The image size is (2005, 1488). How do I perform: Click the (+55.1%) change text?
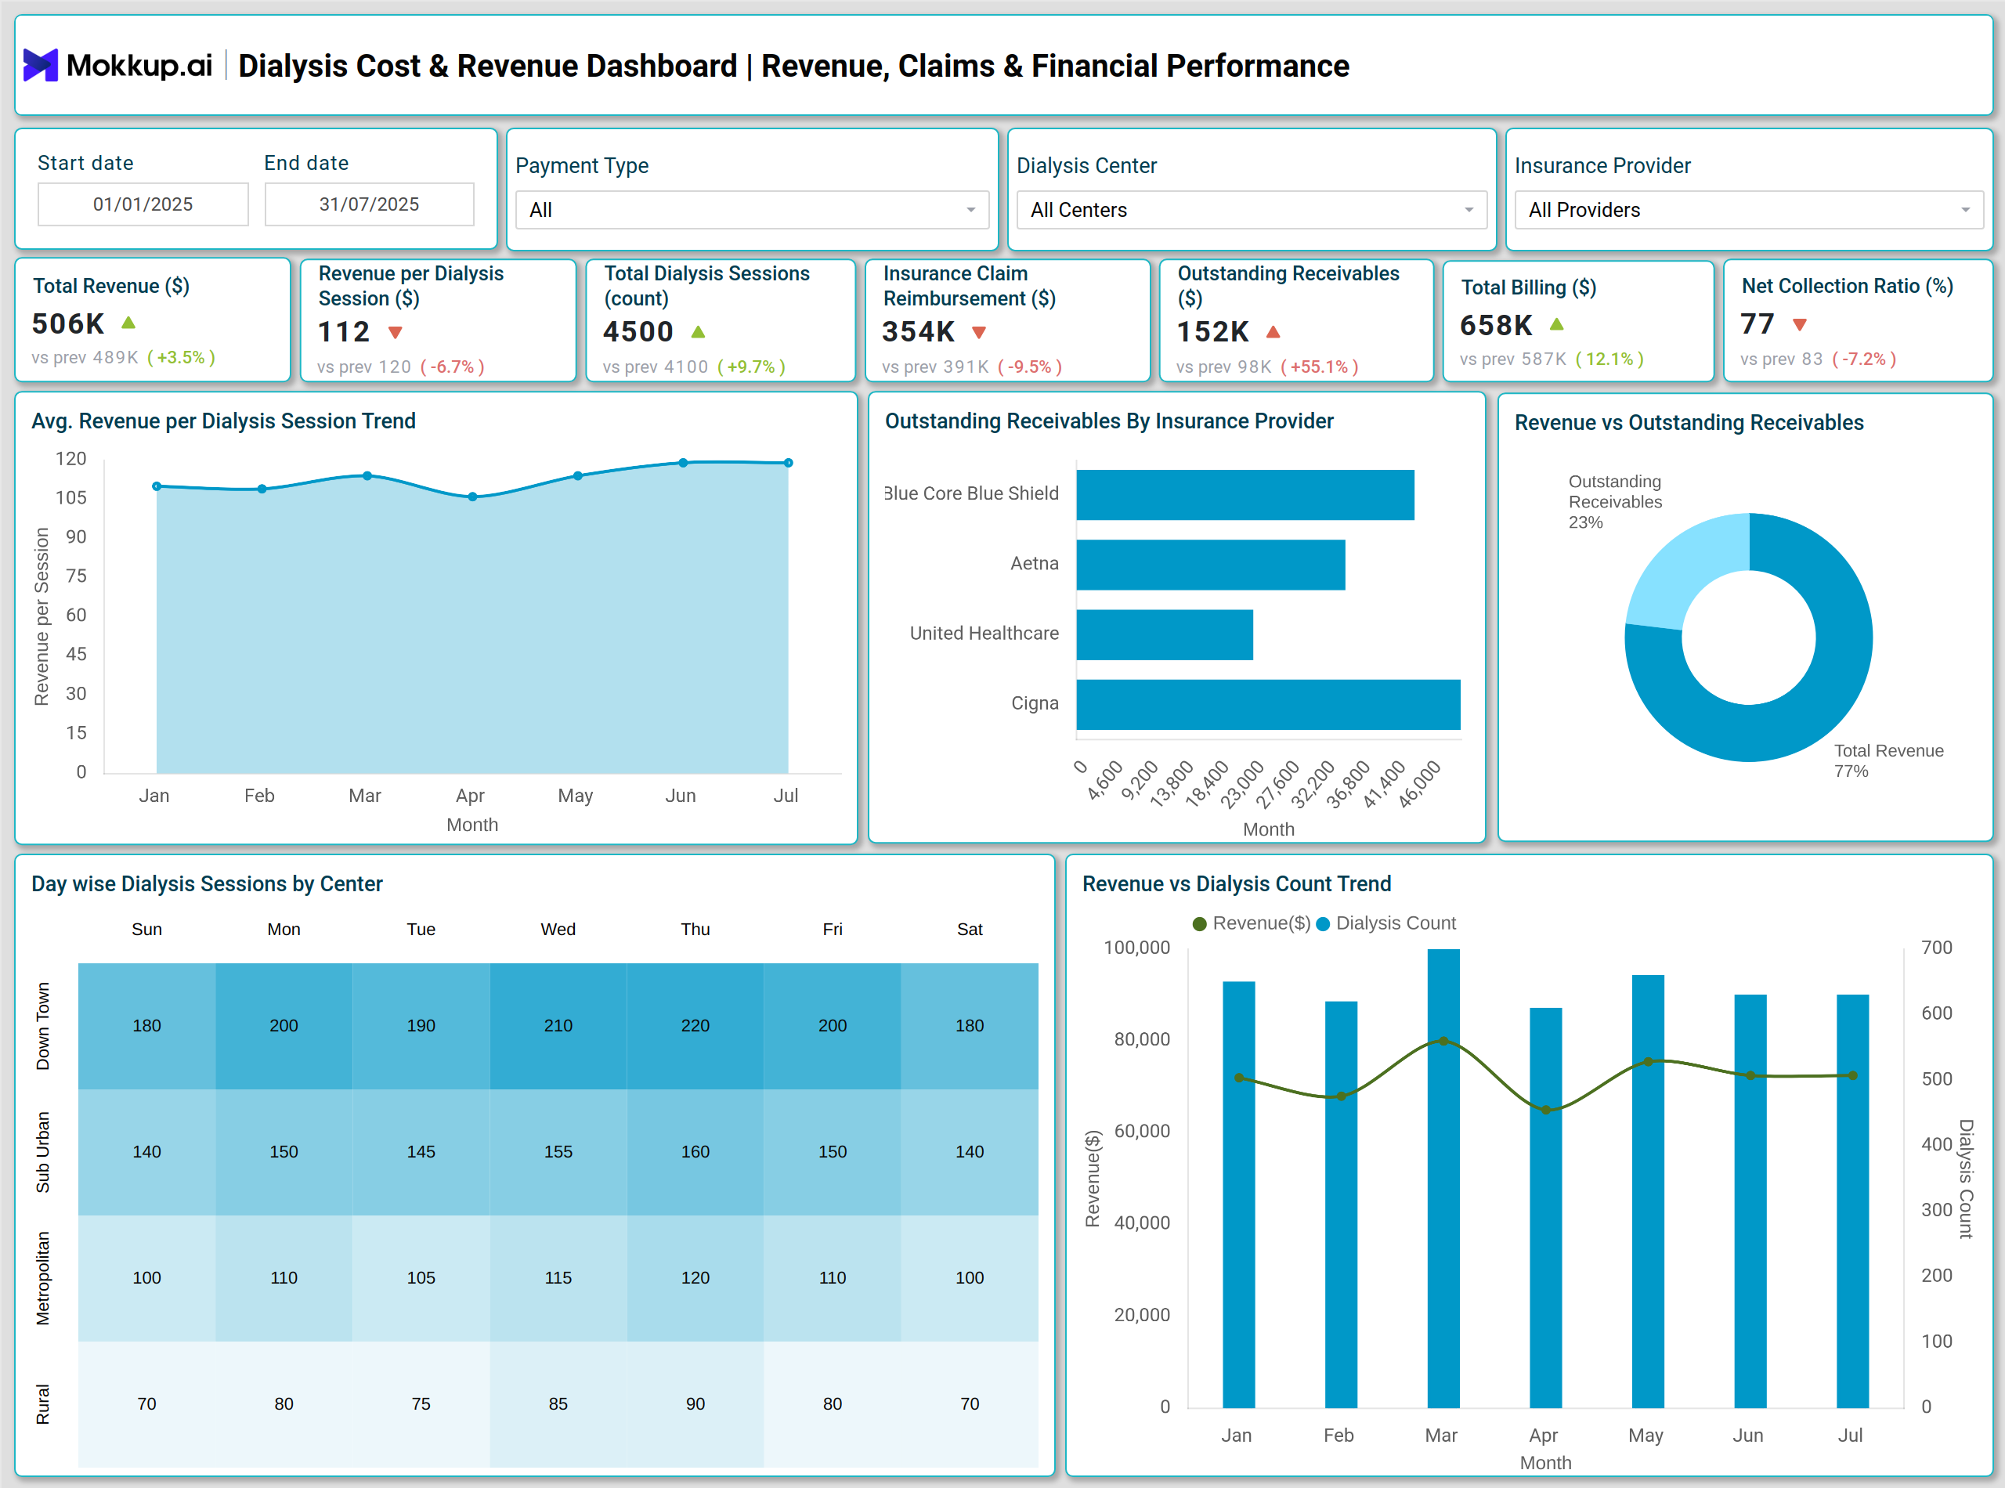(x=1319, y=367)
